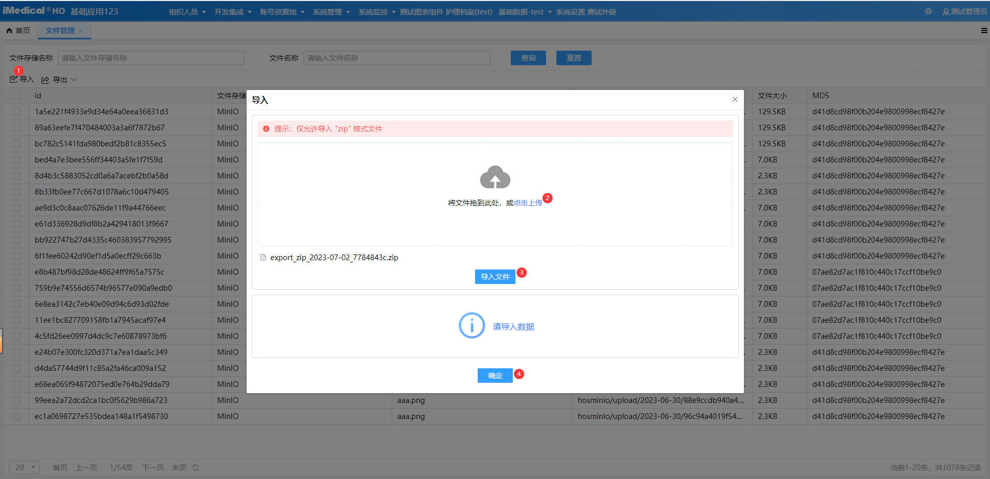Check the row 89a63eefe7f470484003a3a6f7872b67
Viewport: 990px width, 479px height.
click(x=17, y=128)
